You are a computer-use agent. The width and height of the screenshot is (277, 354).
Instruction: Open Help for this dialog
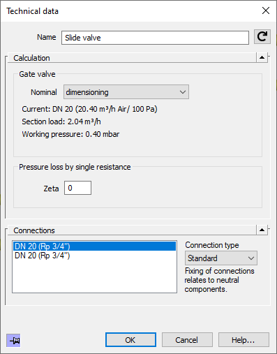(x=244, y=340)
